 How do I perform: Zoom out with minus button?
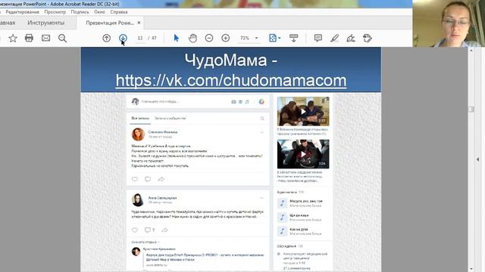[x=209, y=39]
